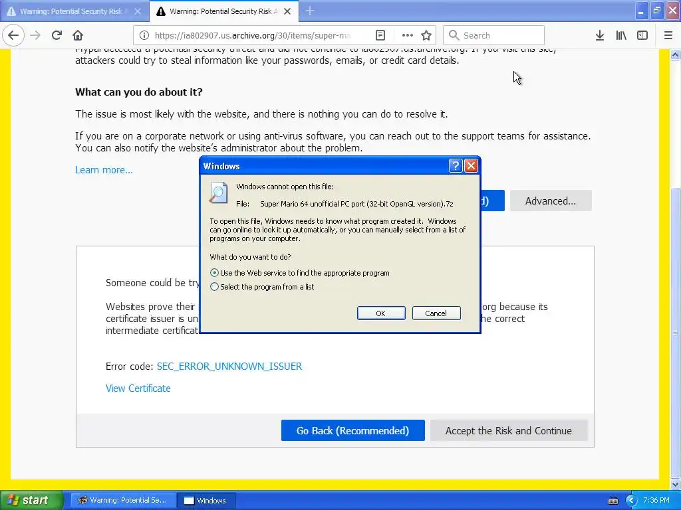681x510 pixels.
Task: Close the active warning tab
Action: tap(287, 11)
